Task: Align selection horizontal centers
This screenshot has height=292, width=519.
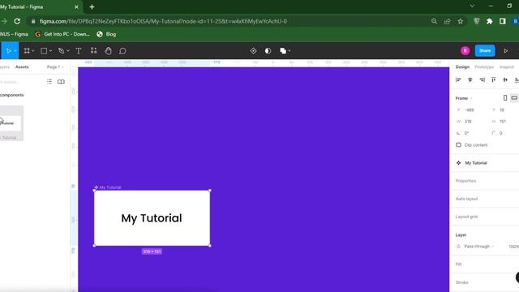Action: pyautogui.click(x=470, y=79)
